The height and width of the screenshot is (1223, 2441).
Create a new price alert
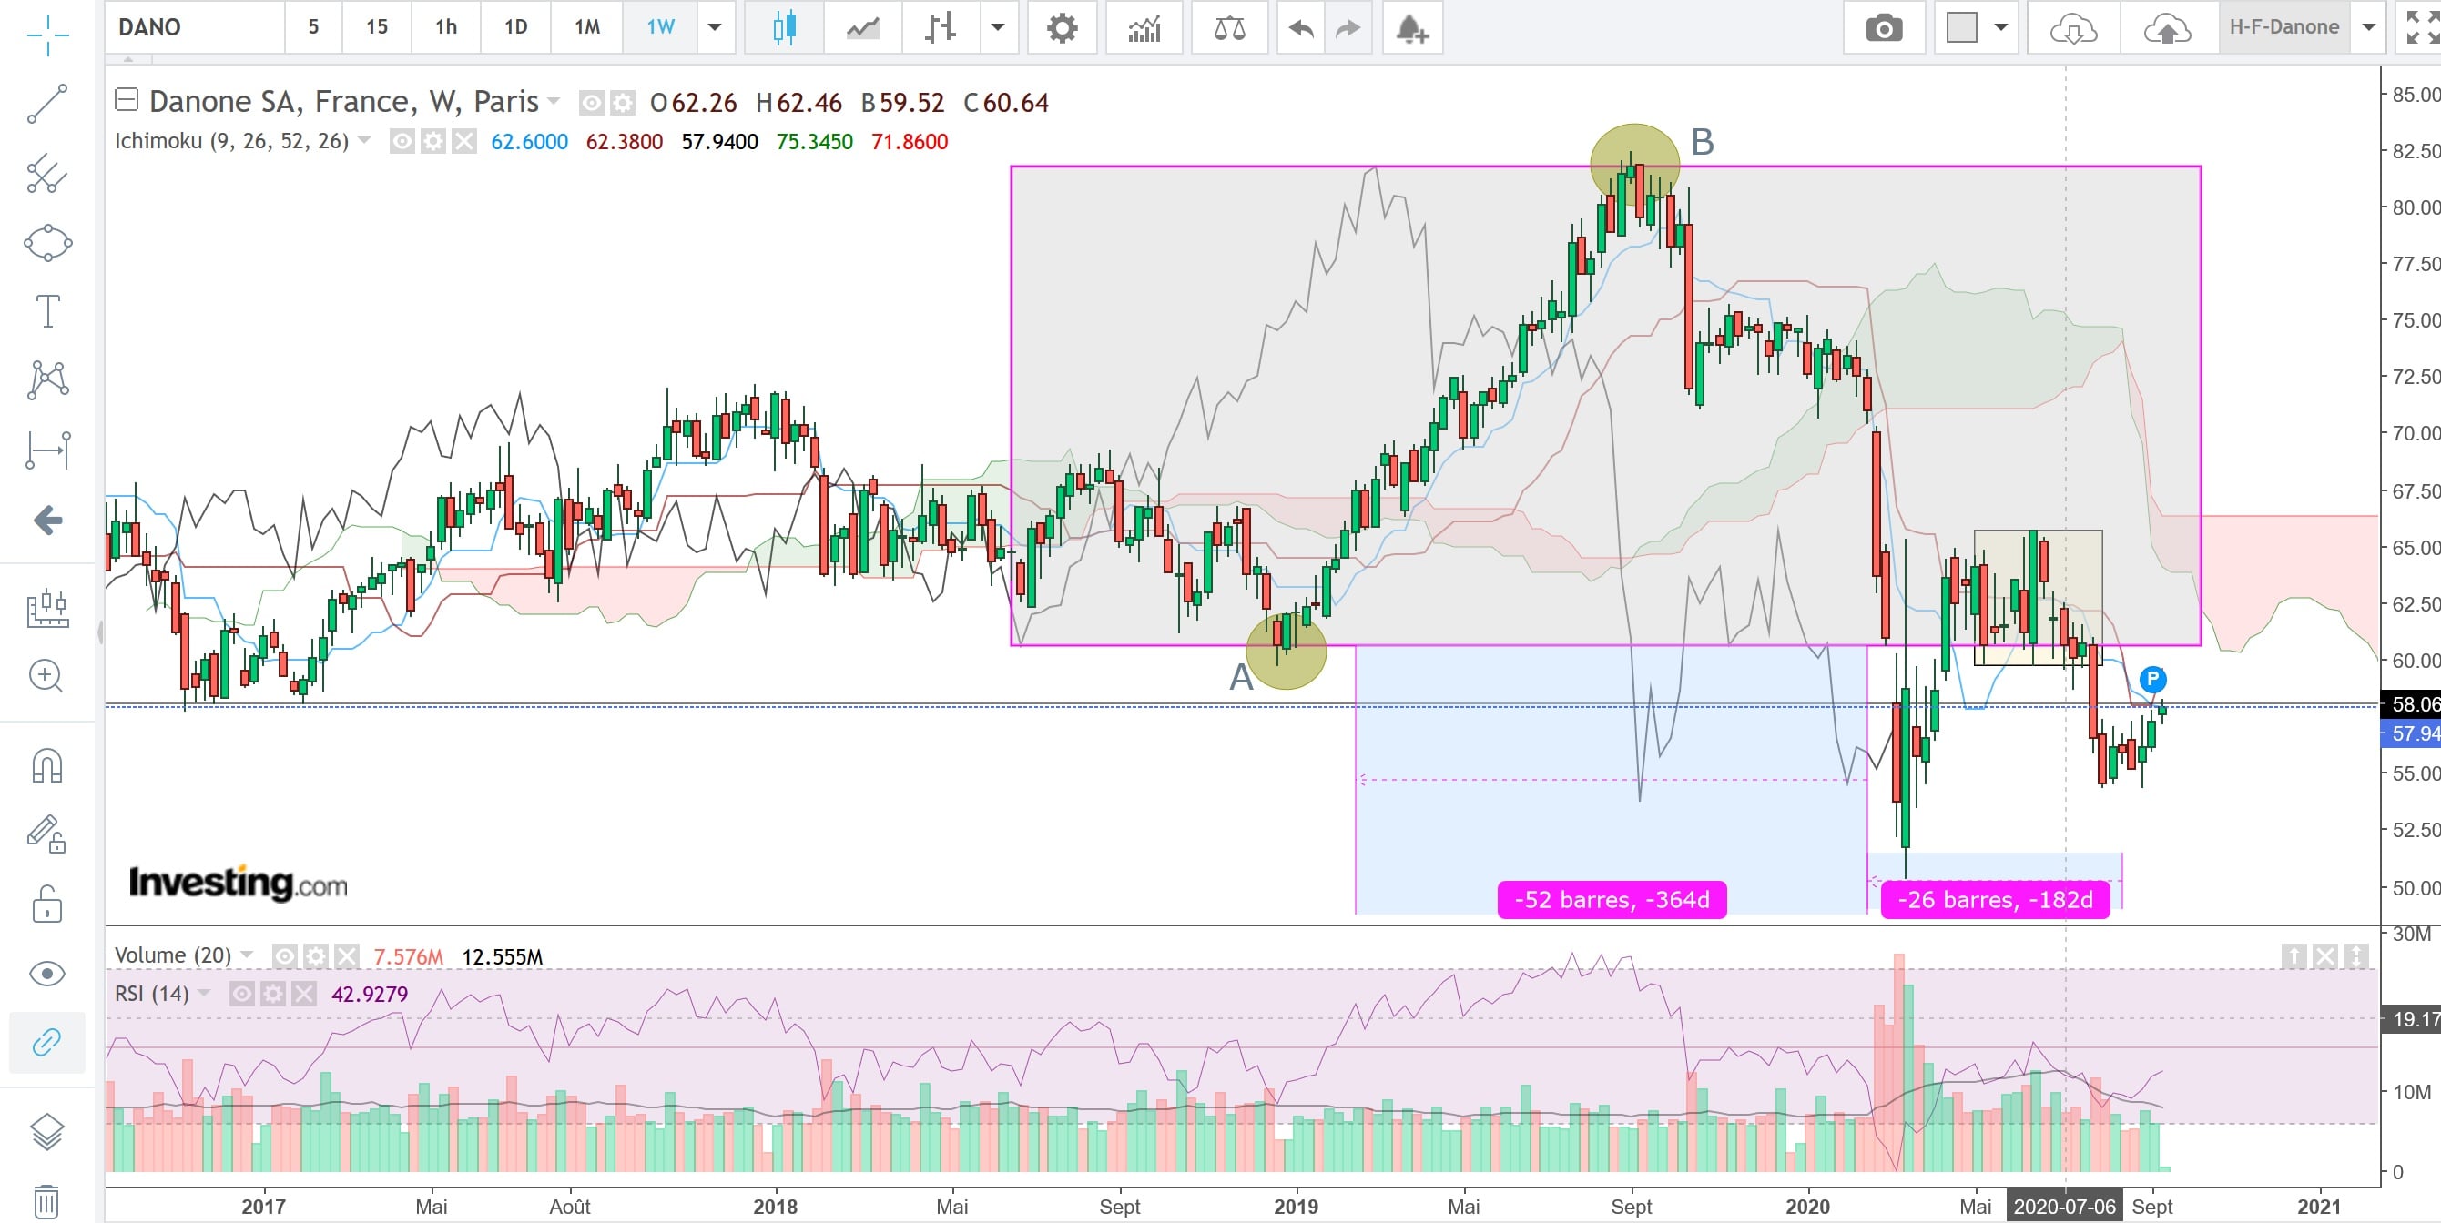[x=1412, y=28]
